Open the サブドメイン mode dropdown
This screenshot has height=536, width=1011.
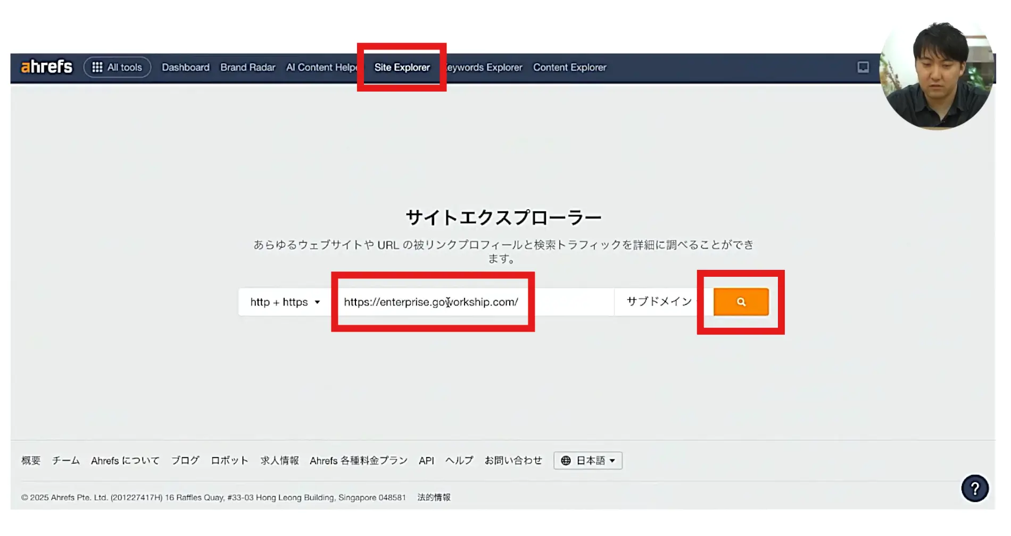tap(660, 302)
